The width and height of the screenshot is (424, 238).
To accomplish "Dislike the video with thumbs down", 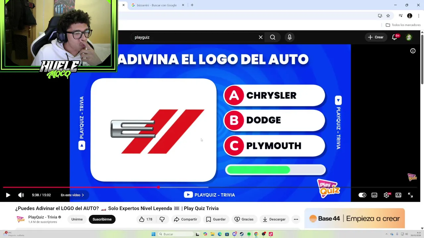I will tap(162, 219).
